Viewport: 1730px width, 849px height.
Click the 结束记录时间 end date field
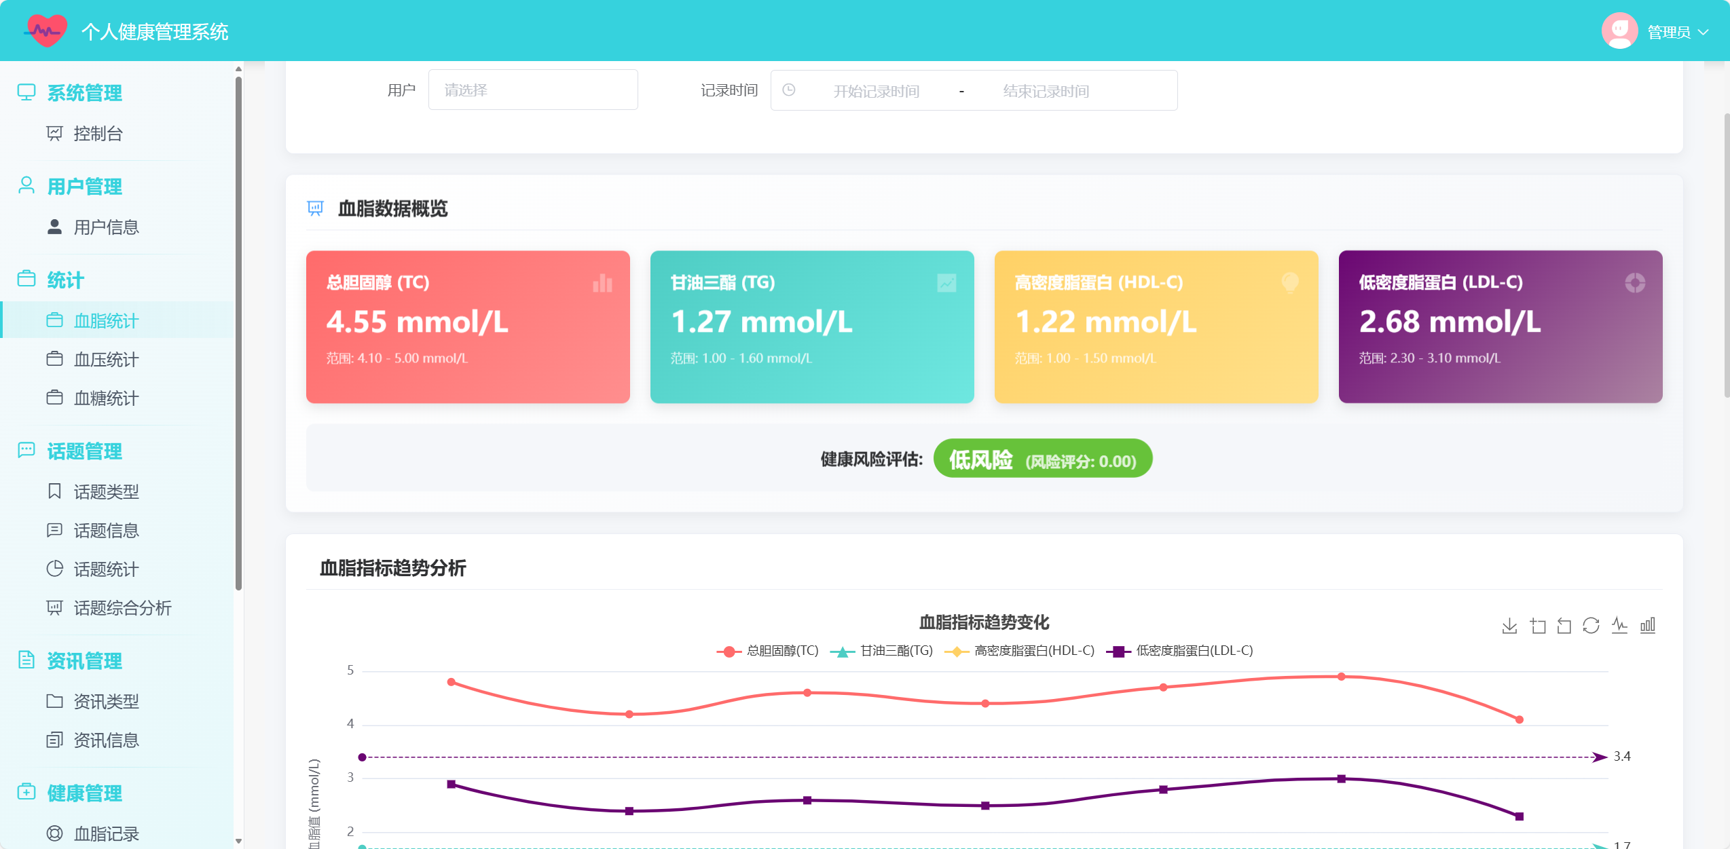[1046, 91]
